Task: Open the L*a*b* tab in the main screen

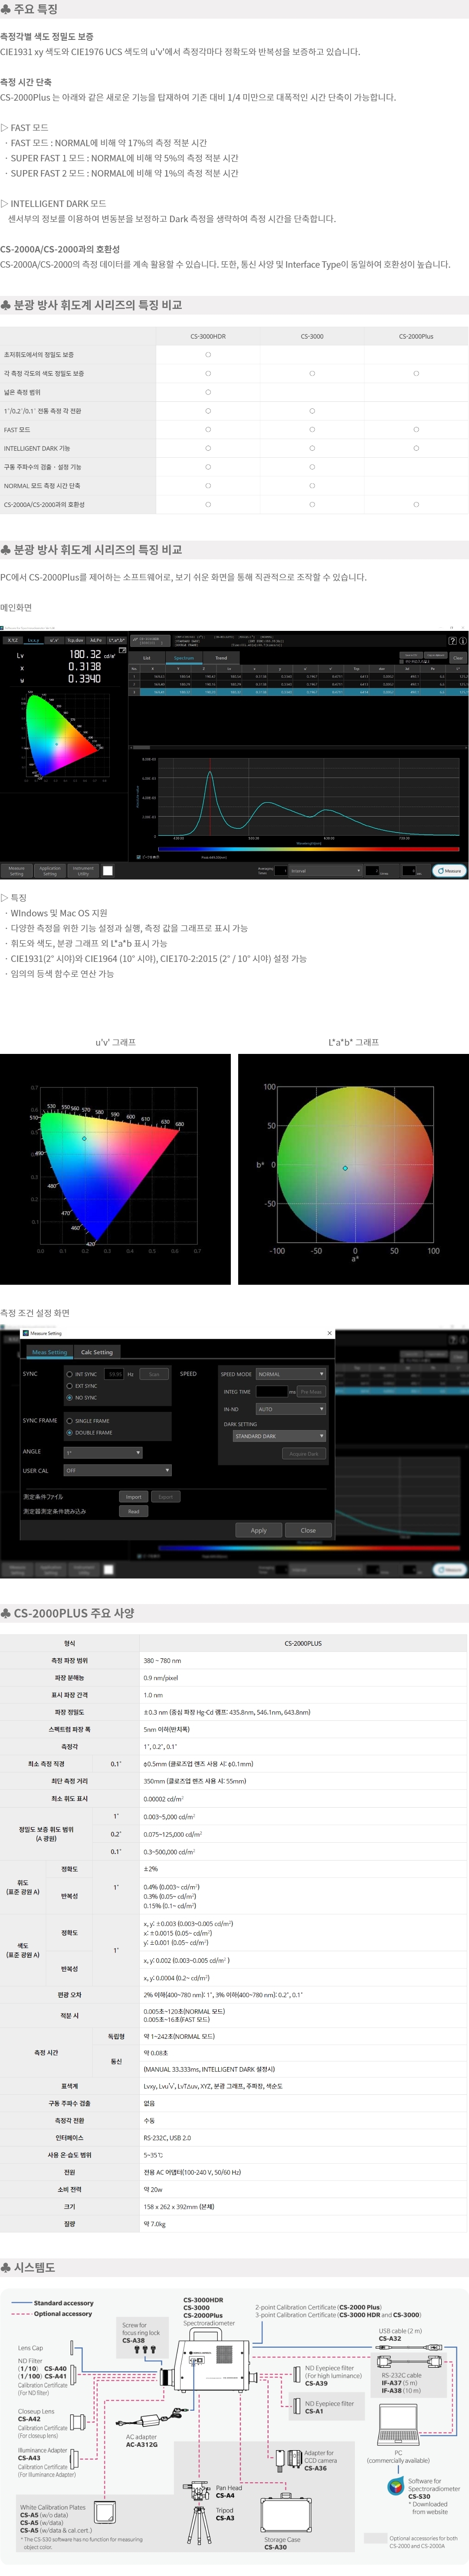Action: [x=117, y=640]
